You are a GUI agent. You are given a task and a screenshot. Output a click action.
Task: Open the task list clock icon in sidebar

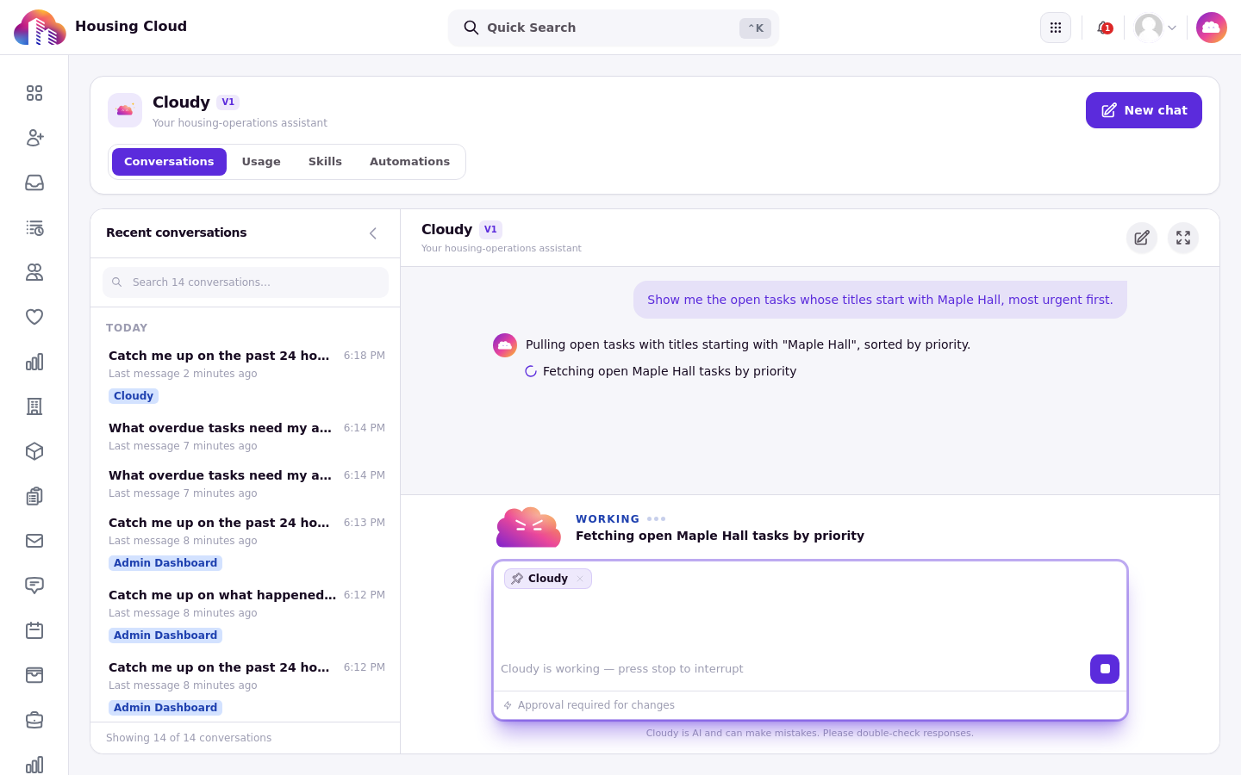[x=34, y=227]
